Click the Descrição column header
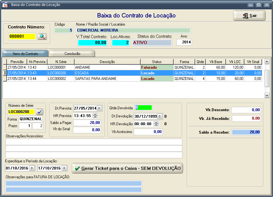The height and width of the screenshot is (197, 273). [107, 62]
